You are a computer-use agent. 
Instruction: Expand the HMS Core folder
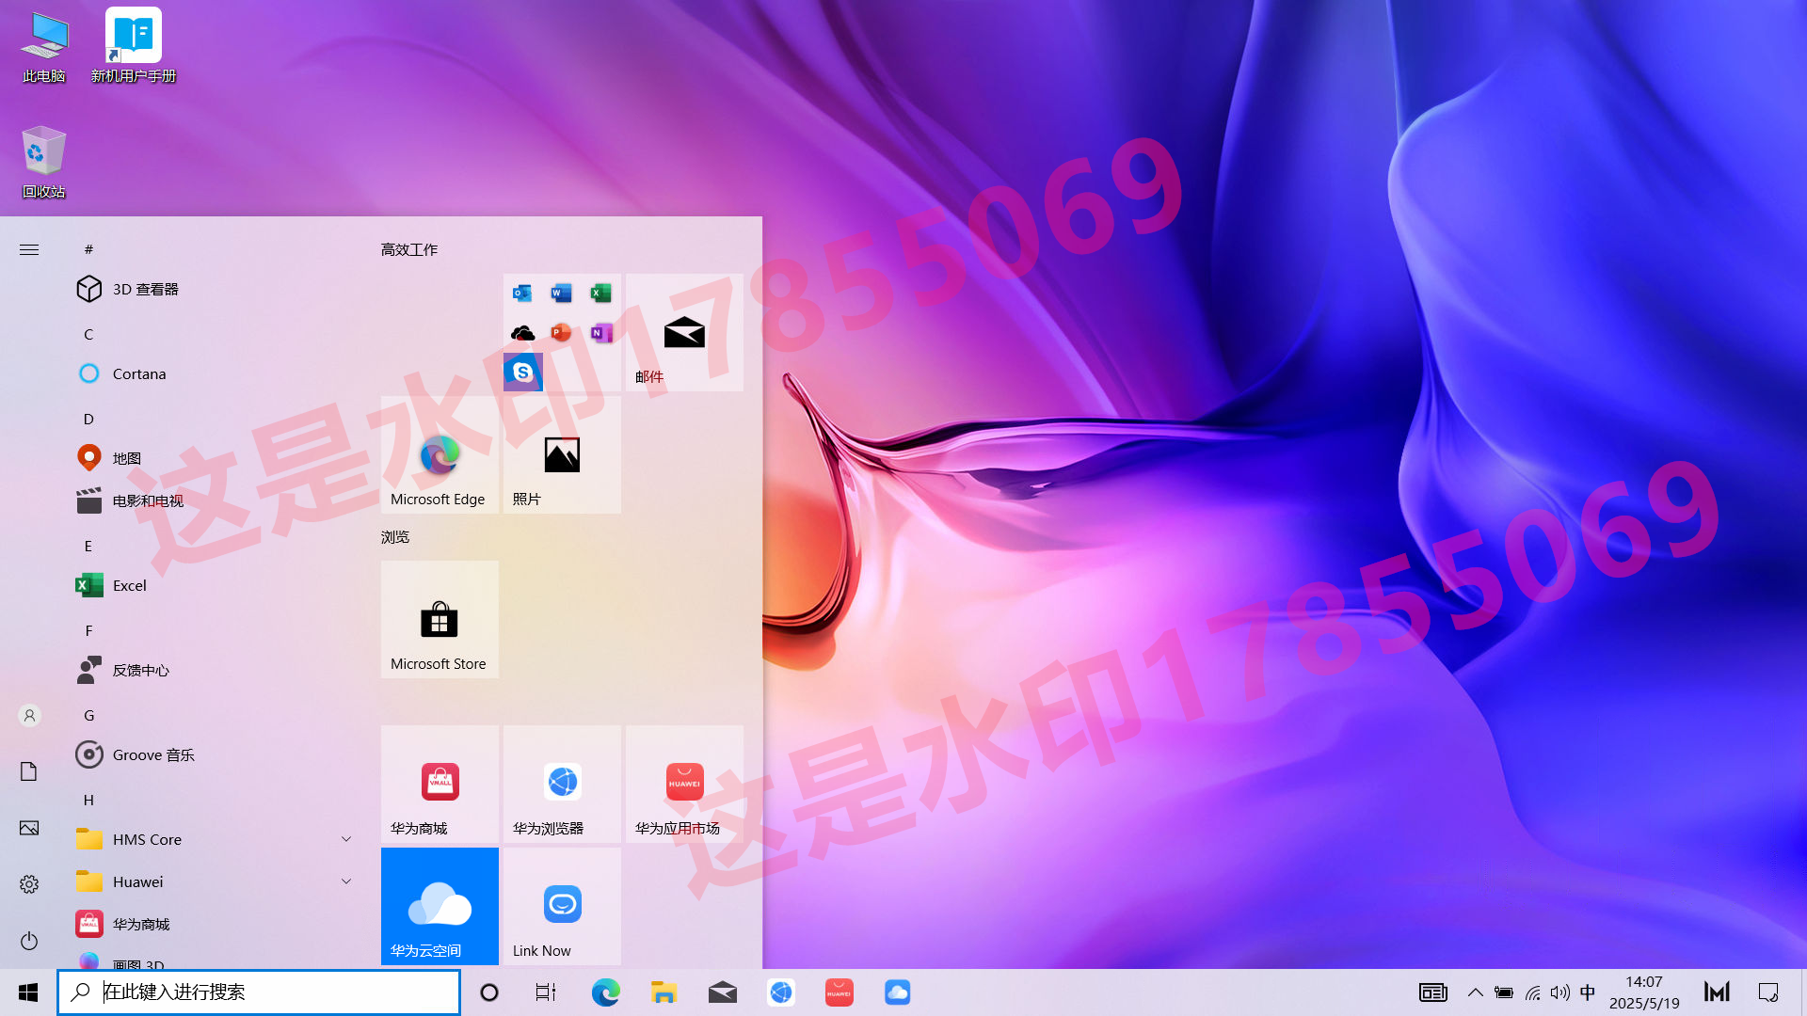click(x=346, y=839)
